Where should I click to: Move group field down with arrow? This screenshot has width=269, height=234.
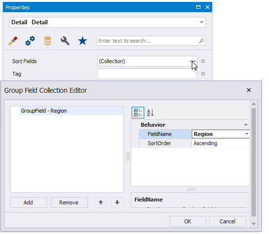pyautogui.click(x=118, y=202)
